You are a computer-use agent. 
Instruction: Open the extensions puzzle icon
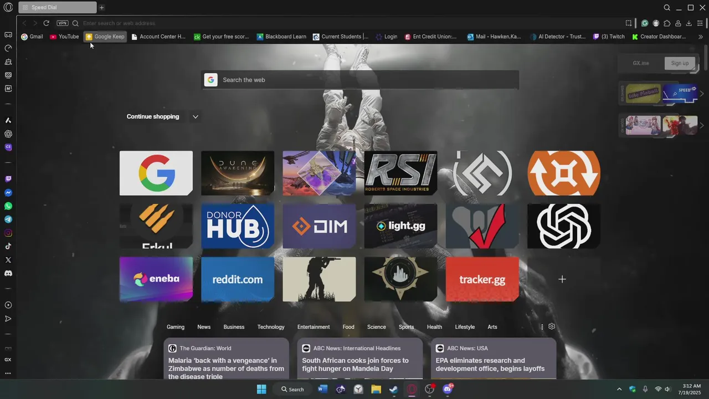(667, 23)
